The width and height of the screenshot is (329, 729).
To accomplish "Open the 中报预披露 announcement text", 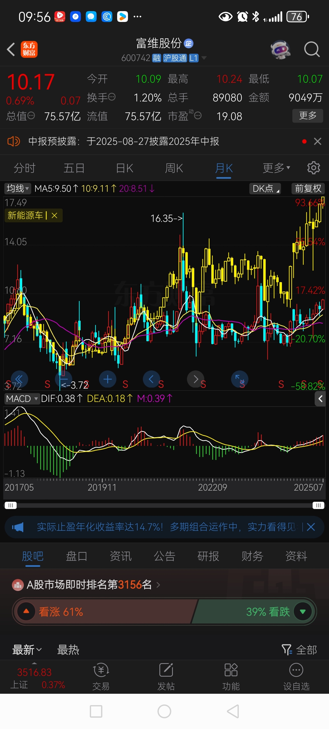I will [x=124, y=141].
